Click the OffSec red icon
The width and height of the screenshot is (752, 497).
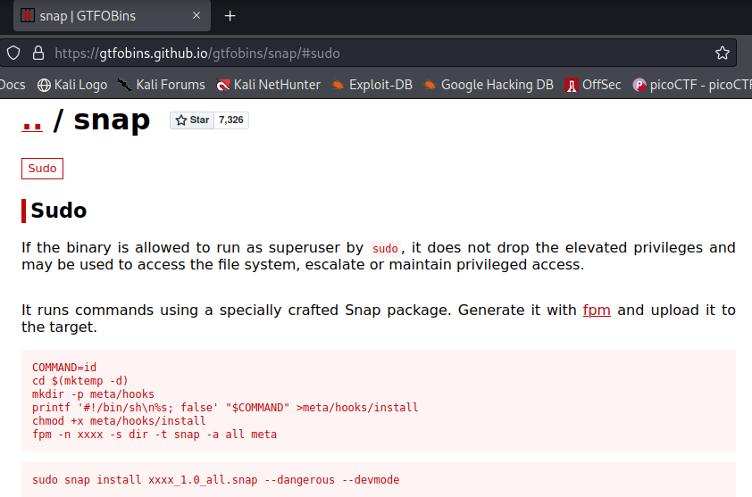click(572, 86)
